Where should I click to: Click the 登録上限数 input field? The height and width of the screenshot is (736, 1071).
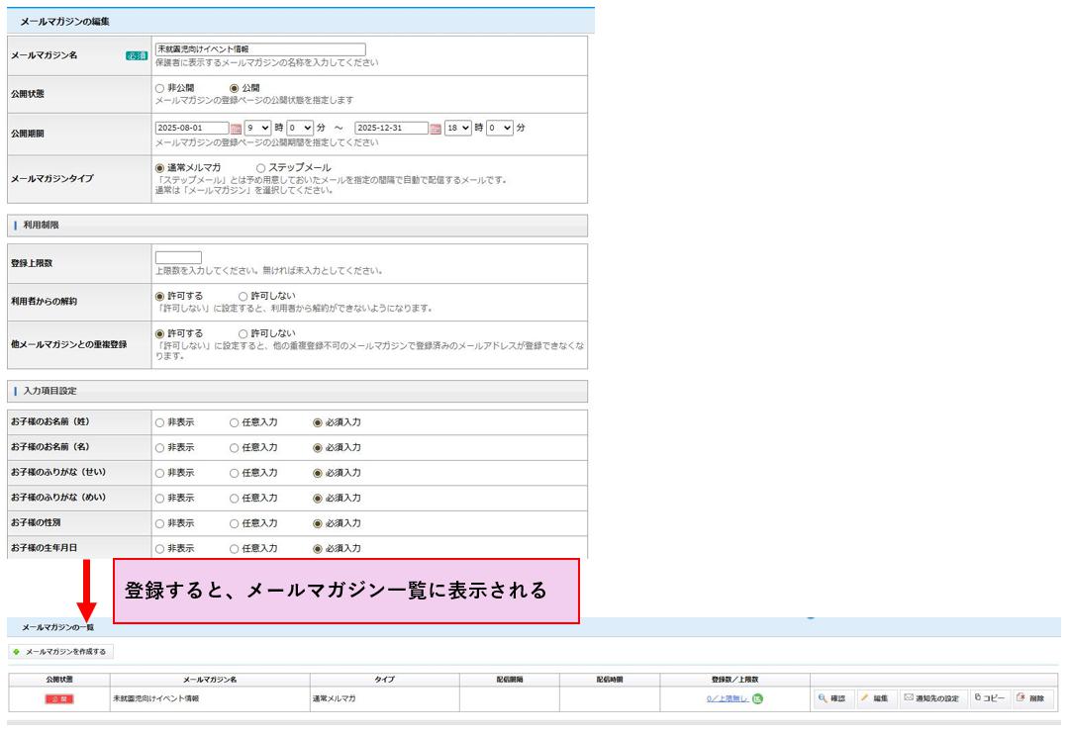point(178,257)
